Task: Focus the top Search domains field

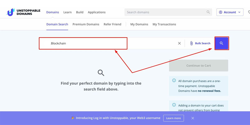Action: pyautogui.click(x=168, y=12)
